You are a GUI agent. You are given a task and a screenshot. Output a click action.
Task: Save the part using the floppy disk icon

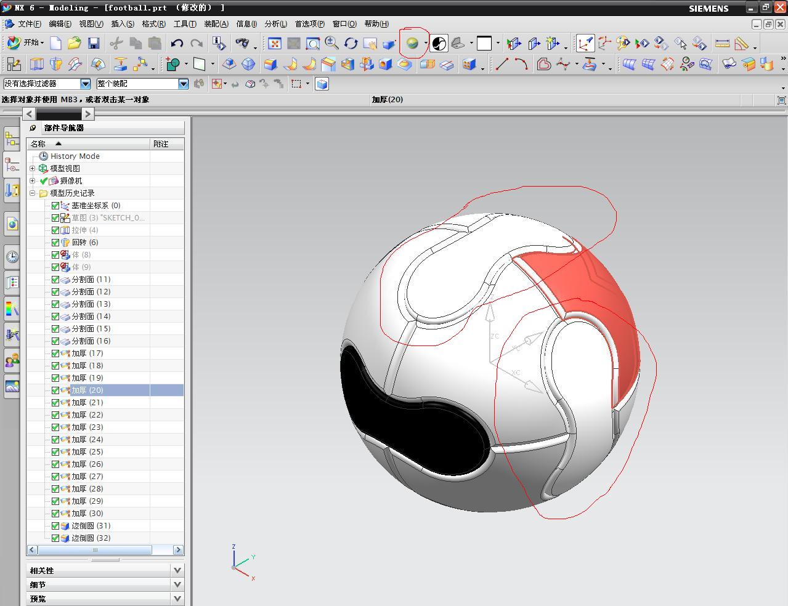[x=94, y=43]
